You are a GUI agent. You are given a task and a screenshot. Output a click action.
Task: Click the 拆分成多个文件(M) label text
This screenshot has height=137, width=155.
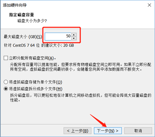(x=36, y=89)
